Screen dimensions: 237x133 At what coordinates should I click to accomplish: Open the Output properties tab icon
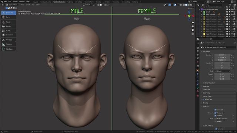pyautogui.click(x=198, y=51)
